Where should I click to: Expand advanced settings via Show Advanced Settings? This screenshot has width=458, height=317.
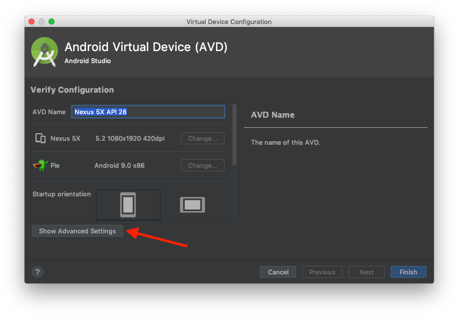[77, 231]
